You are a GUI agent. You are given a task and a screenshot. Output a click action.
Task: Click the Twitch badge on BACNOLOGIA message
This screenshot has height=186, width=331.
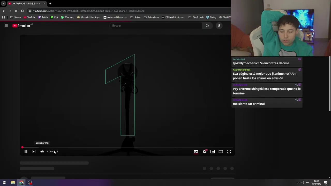(x=300, y=59)
